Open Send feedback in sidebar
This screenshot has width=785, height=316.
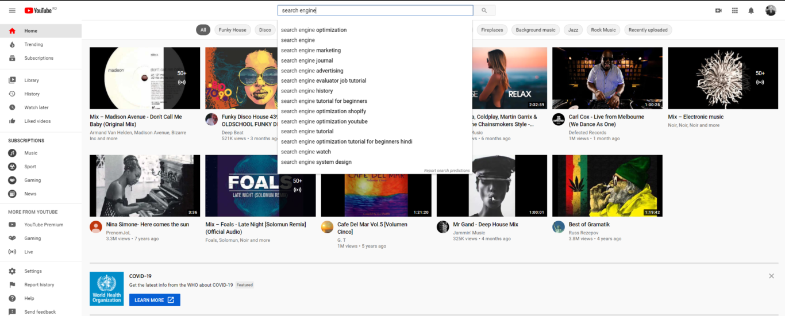pos(41,311)
